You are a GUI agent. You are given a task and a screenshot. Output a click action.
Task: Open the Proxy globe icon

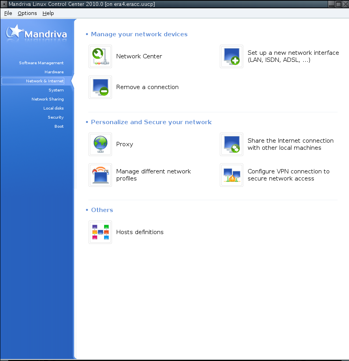[x=100, y=144]
